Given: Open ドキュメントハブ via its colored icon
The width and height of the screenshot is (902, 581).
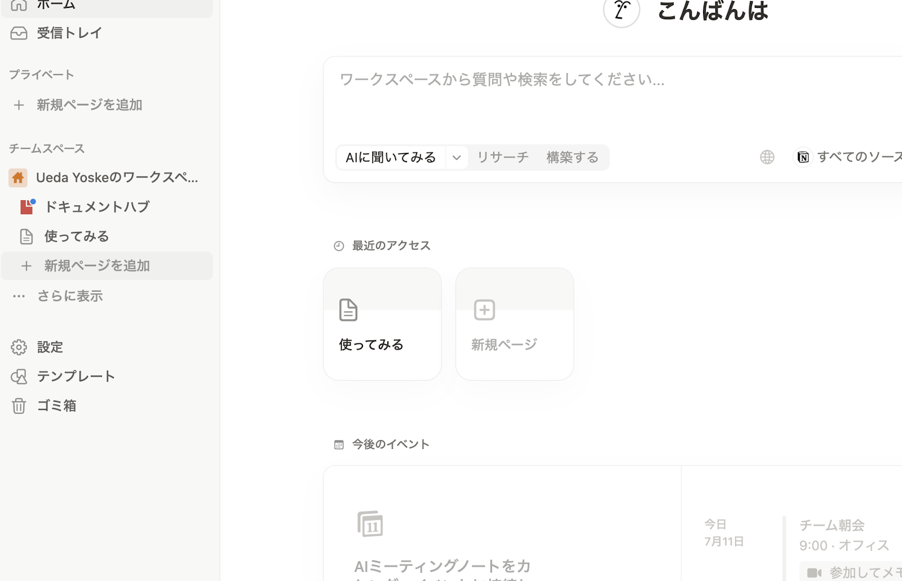Looking at the screenshot, I should tap(26, 206).
